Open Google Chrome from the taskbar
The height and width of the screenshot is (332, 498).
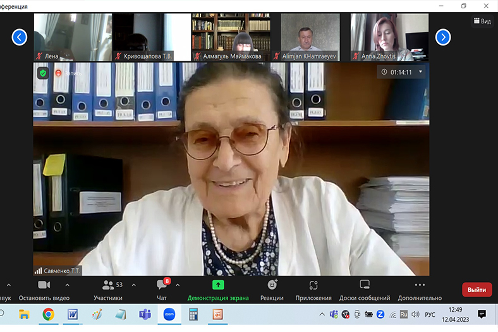coord(48,314)
